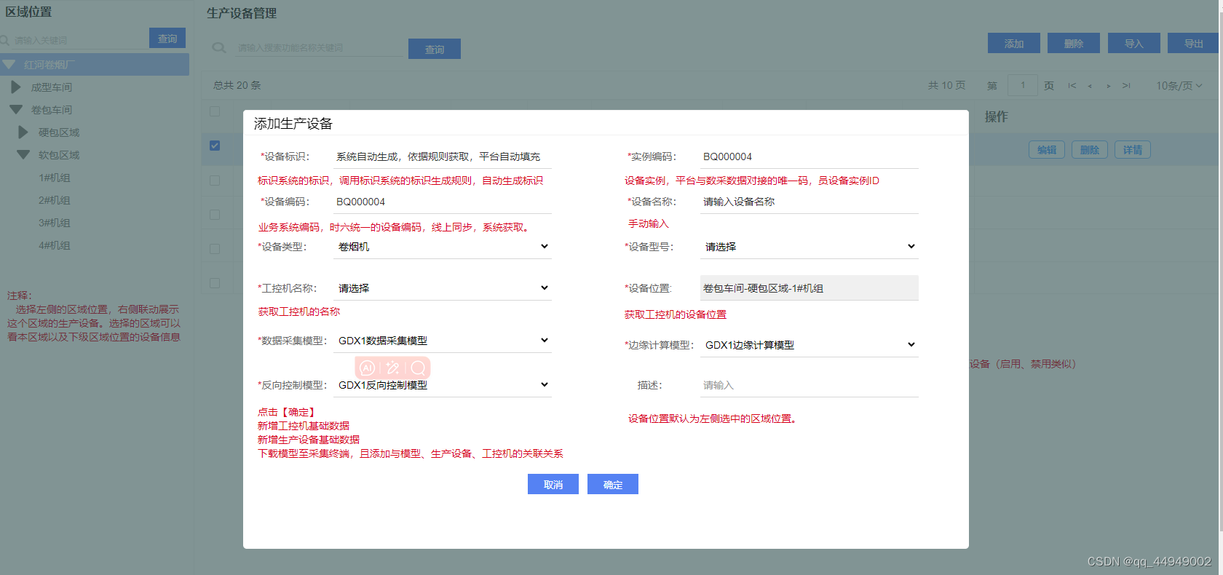
Task: Collapse the 红河卷烟厂 tree node
Action: 9,65
